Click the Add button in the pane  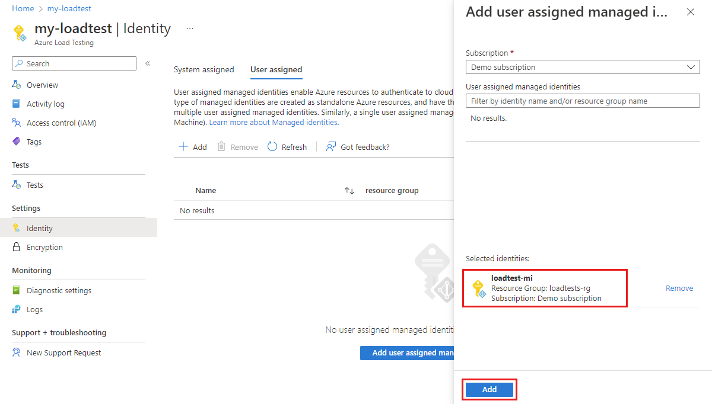tap(489, 389)
